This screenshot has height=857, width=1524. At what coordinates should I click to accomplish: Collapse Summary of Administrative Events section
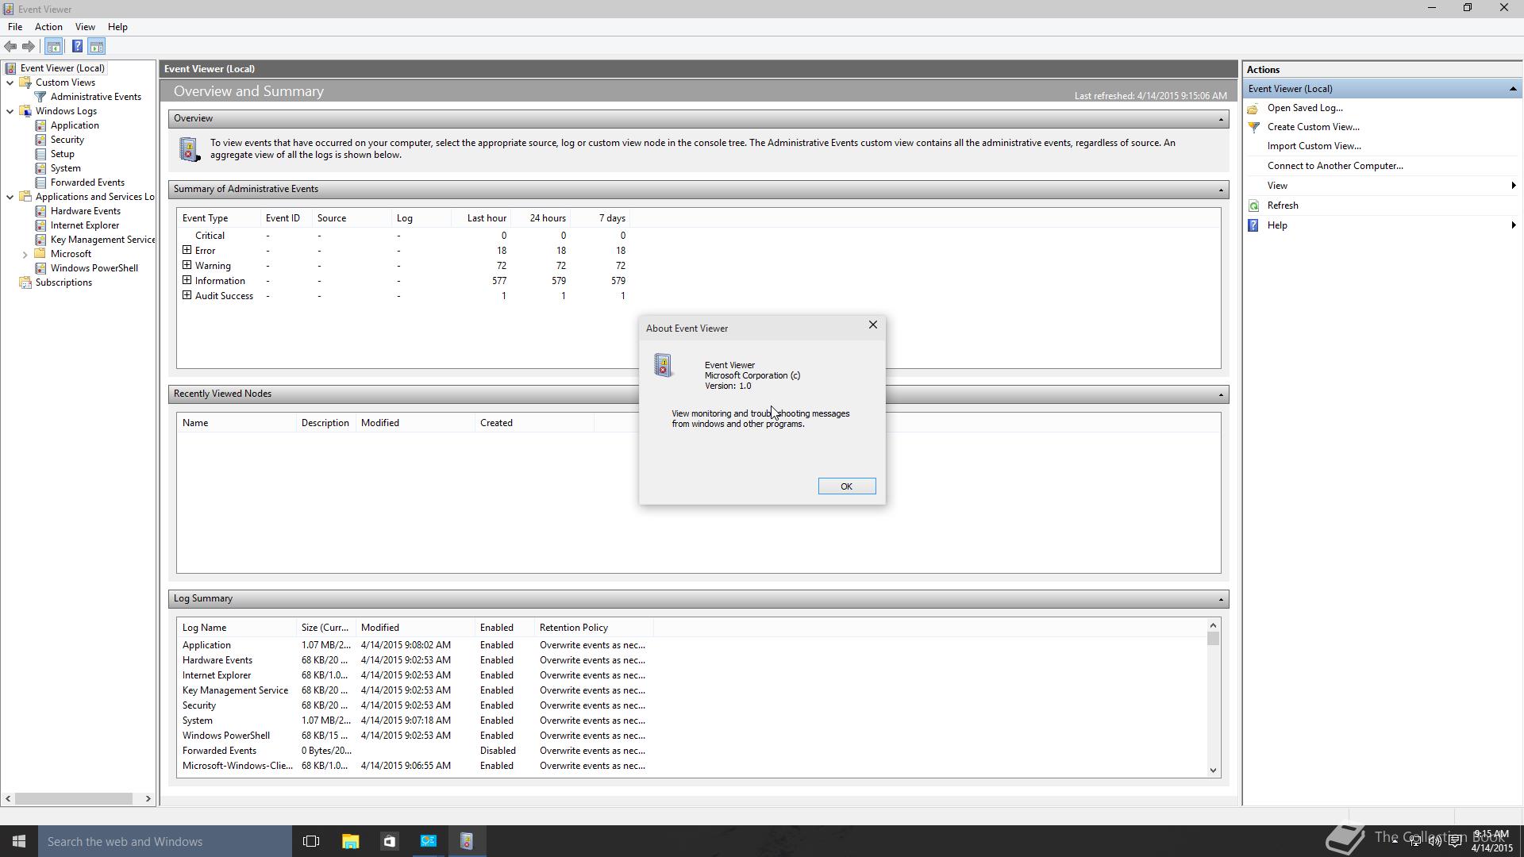coord(1221,190)
